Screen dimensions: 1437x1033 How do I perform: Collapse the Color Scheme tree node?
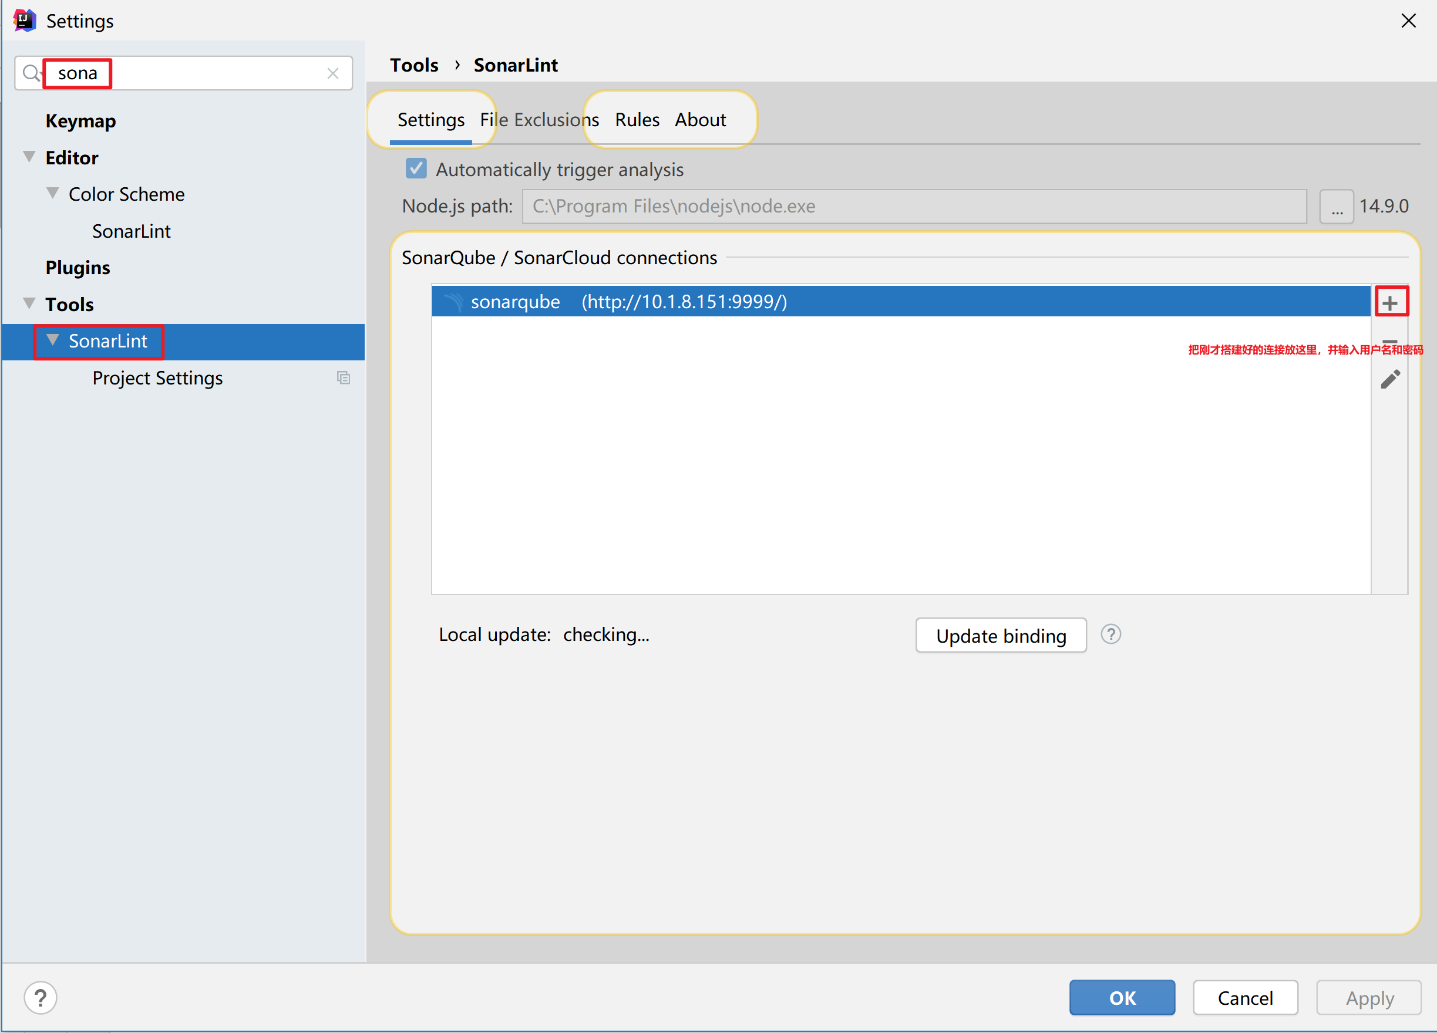tap(53, 193)
